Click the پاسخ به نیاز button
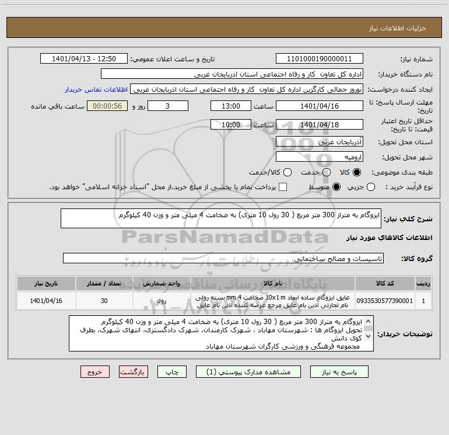449x435 pixels. [339, 372]
